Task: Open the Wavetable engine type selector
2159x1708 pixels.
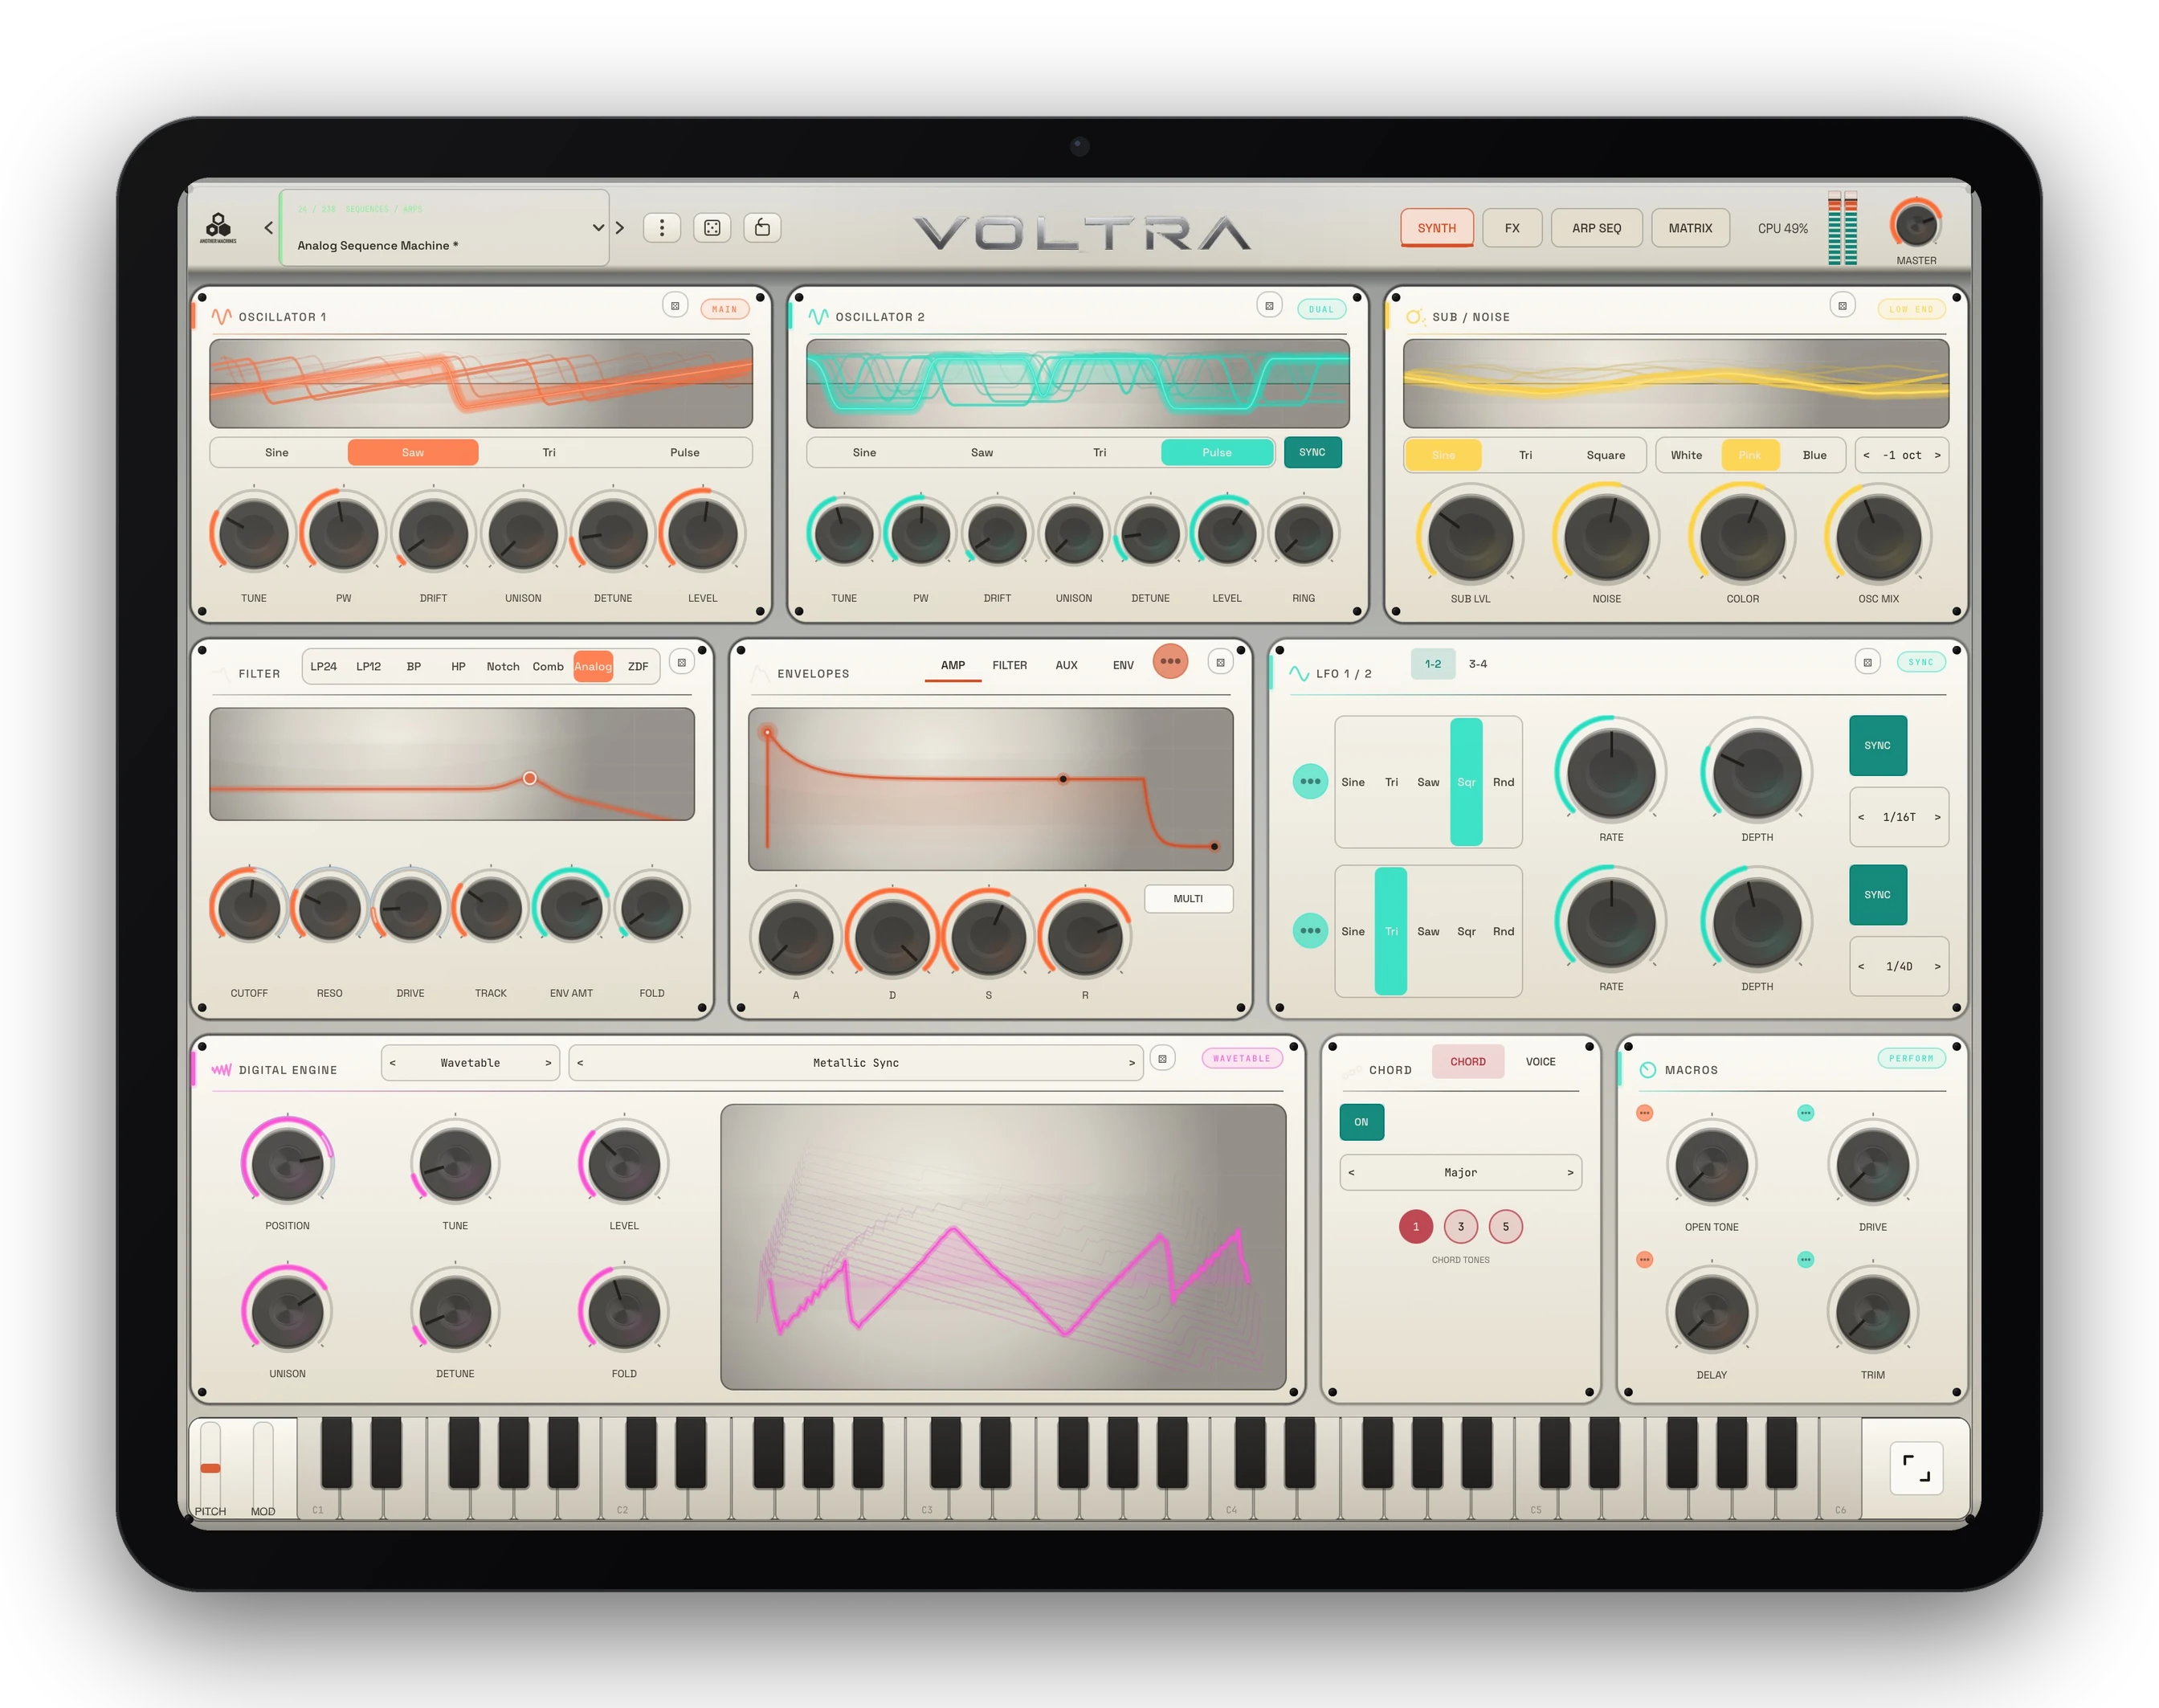Action: 470,1063
